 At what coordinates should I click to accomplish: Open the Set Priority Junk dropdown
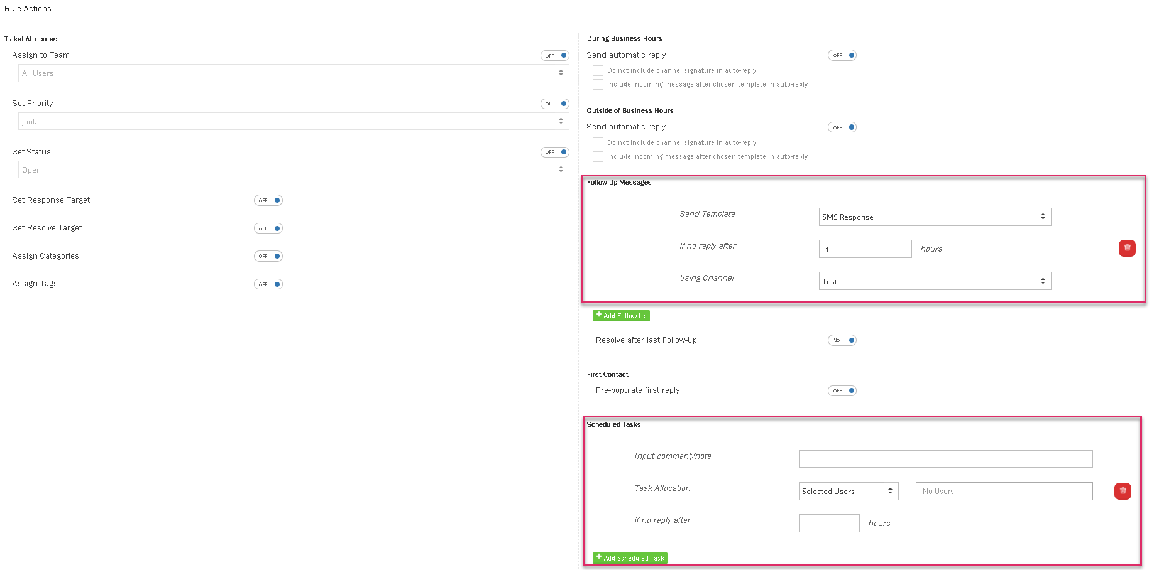point(293,122)
